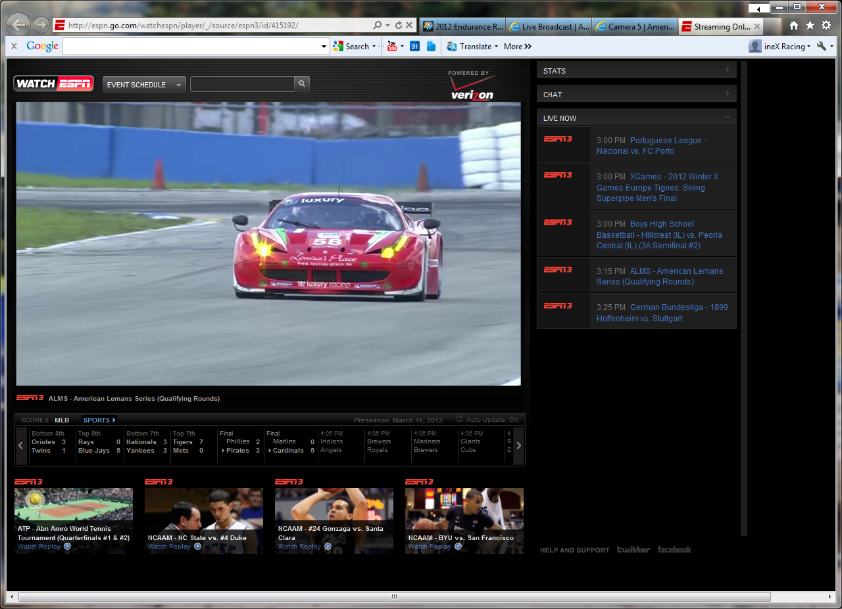The height and width of the screenshot is (609, 842).
Task: Open the Sports selector in the scores bar
Action: coord(99,420)
